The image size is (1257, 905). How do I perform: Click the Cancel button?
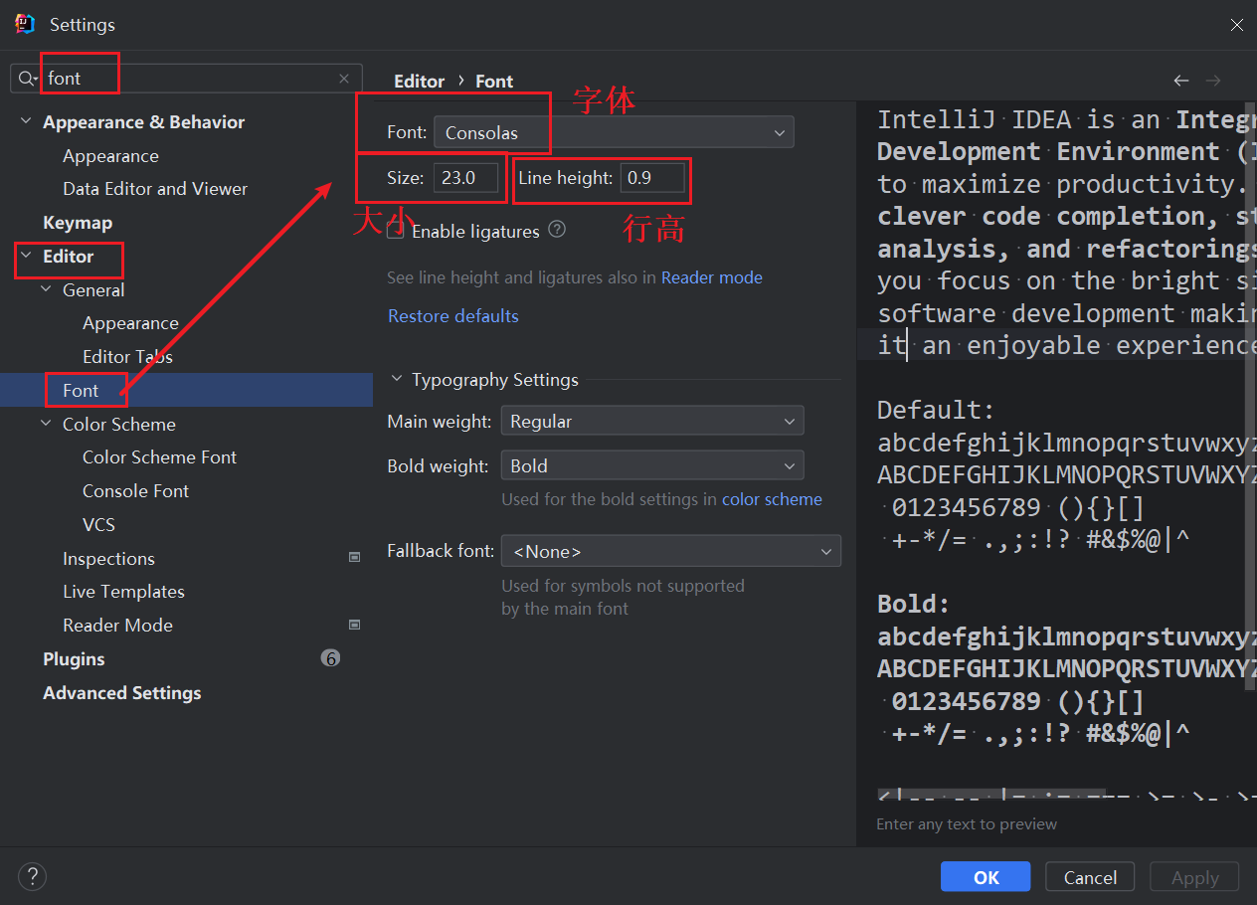pyautogui.click(x=1090, y=876)
